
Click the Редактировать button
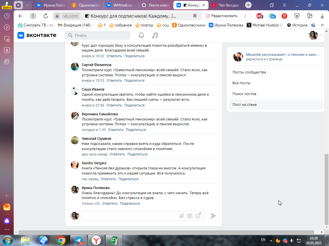tap(222, 16)
